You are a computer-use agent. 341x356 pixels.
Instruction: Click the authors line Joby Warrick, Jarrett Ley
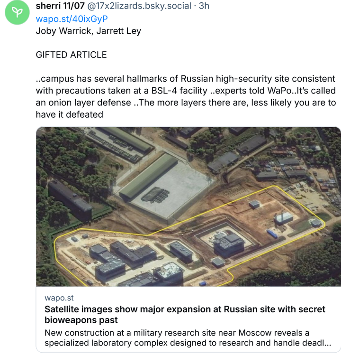point(89,31)
